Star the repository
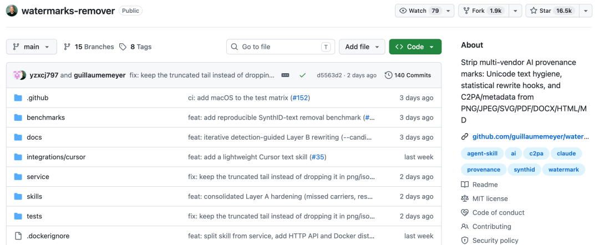 tap(552, 11)
